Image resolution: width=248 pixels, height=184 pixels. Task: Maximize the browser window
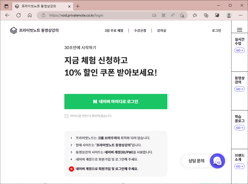230,5
